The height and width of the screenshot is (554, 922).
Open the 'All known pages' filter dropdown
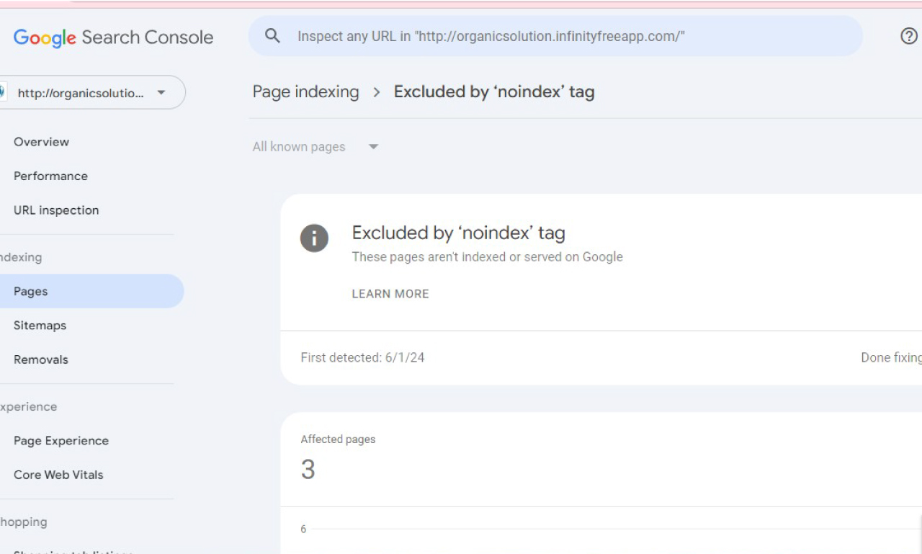coord(315,146)
